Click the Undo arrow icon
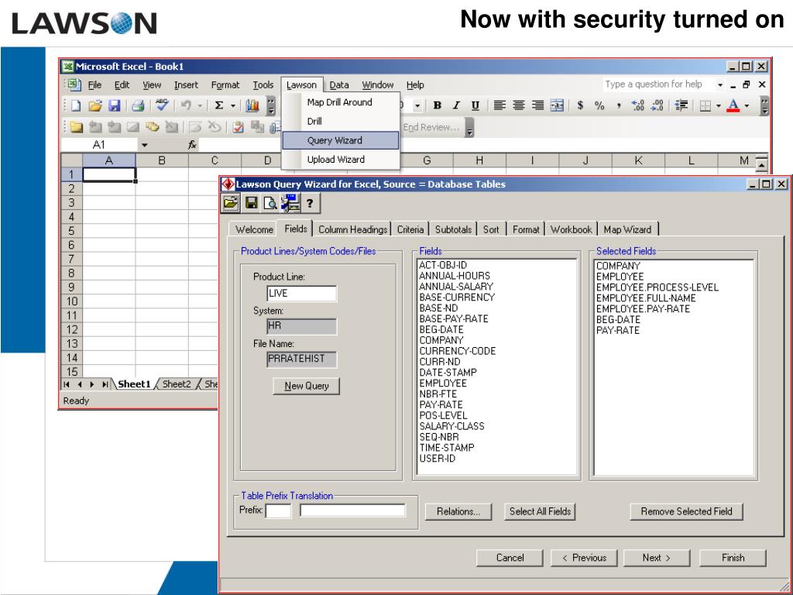 [186, 105]
